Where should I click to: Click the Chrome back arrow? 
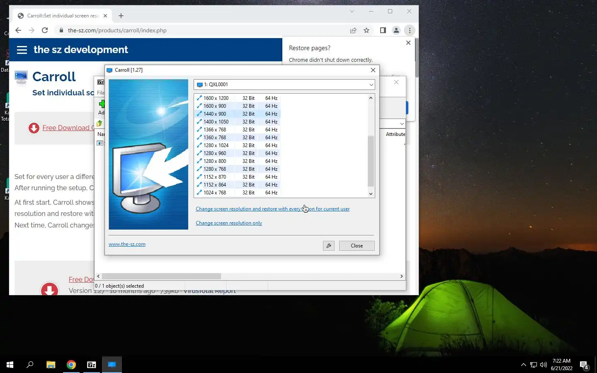(x=18, y=30)
